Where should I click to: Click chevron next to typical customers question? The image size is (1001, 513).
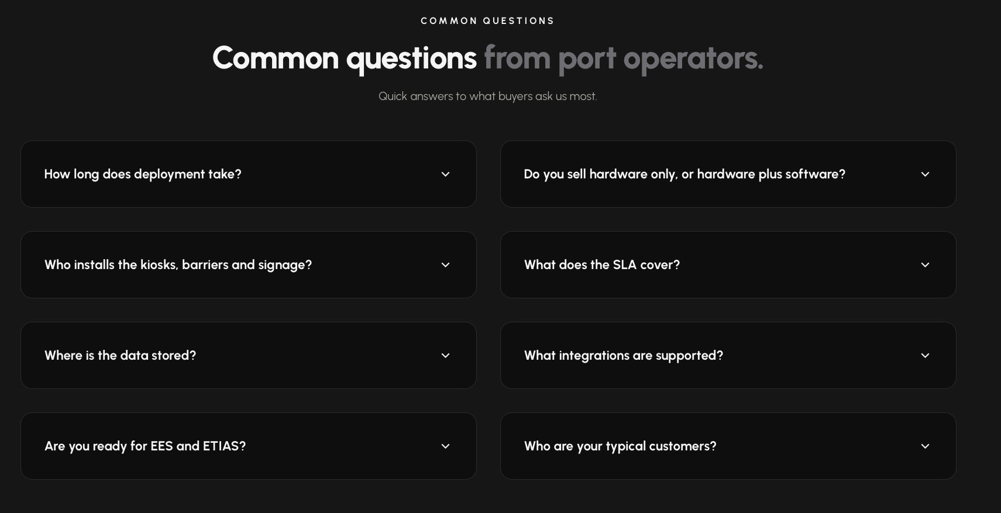click(x=925, y=446)
